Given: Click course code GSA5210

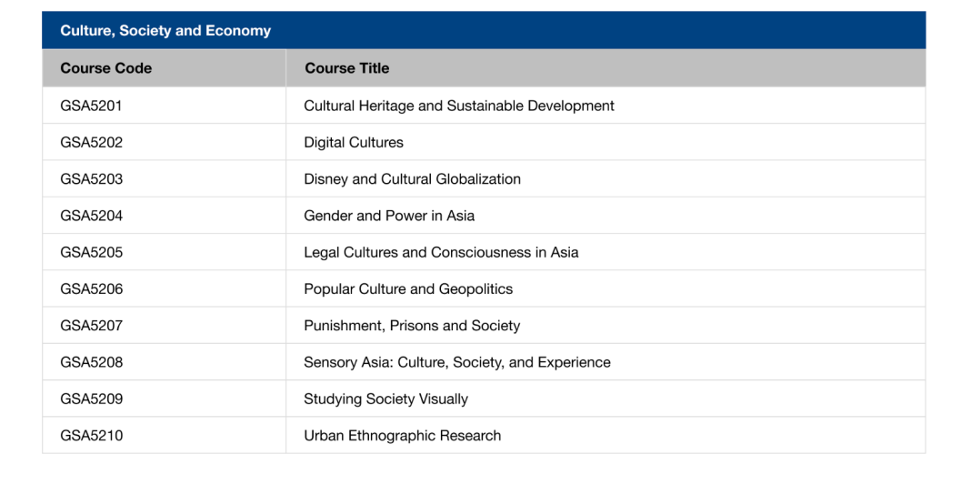Looking at the screenshot, I should 91,436.
